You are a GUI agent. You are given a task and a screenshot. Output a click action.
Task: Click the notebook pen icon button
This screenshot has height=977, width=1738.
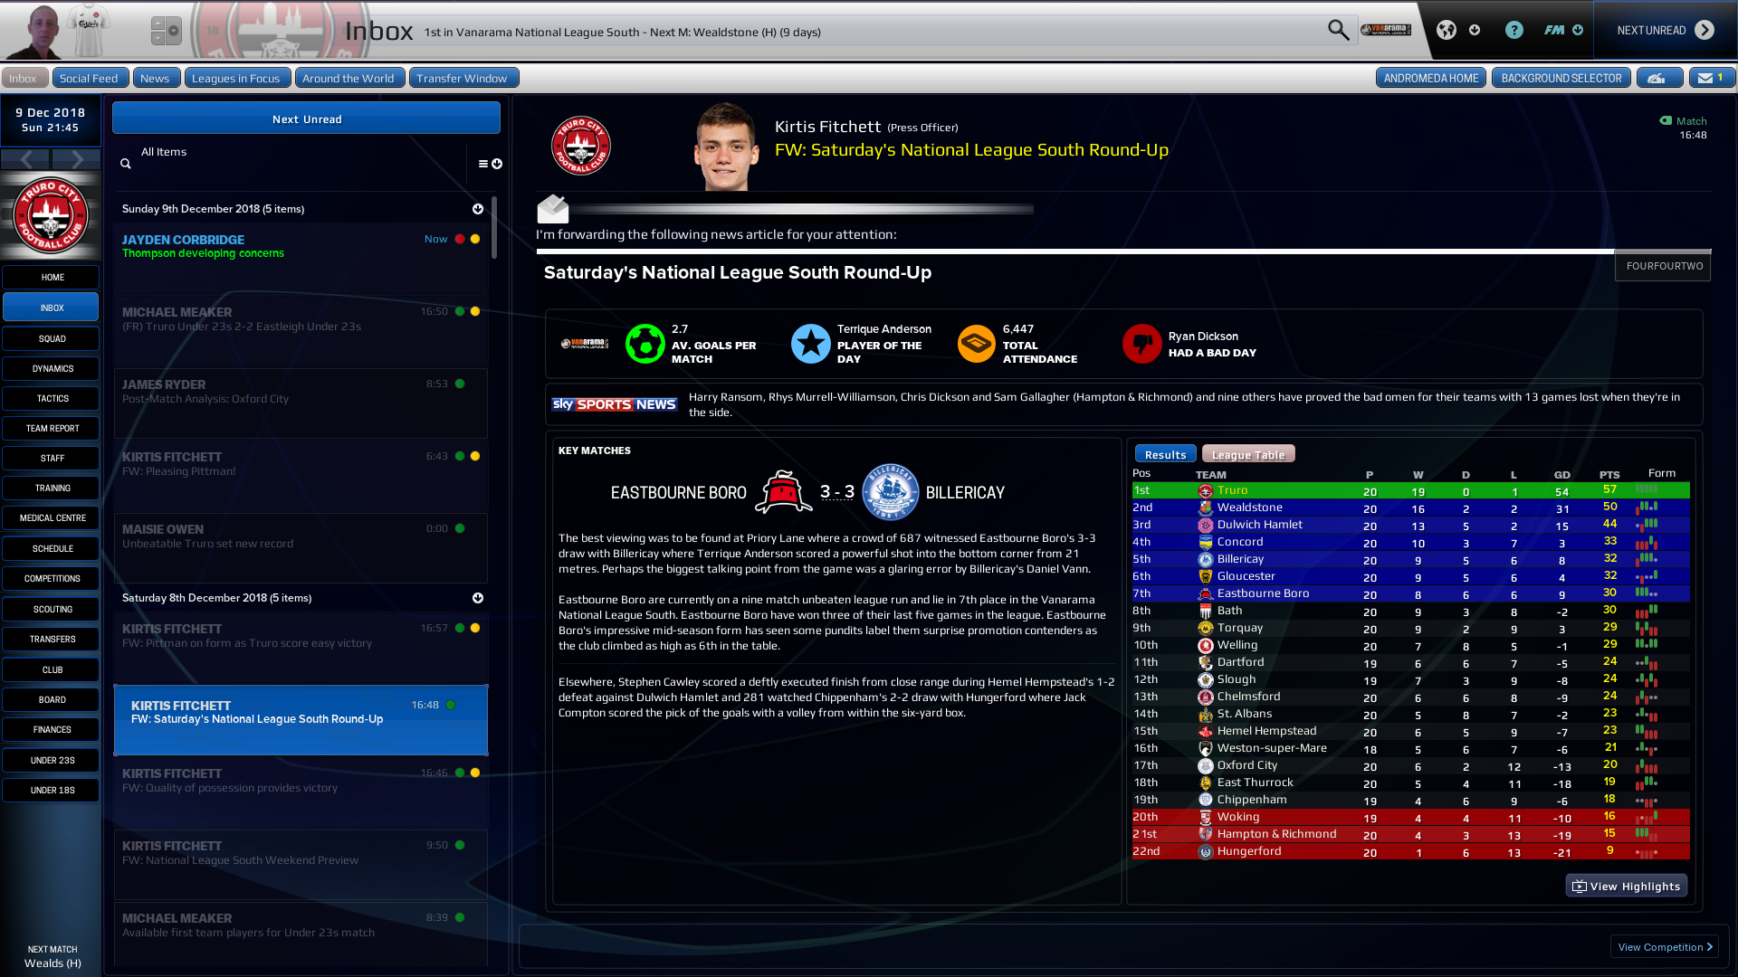point(1658,78)
